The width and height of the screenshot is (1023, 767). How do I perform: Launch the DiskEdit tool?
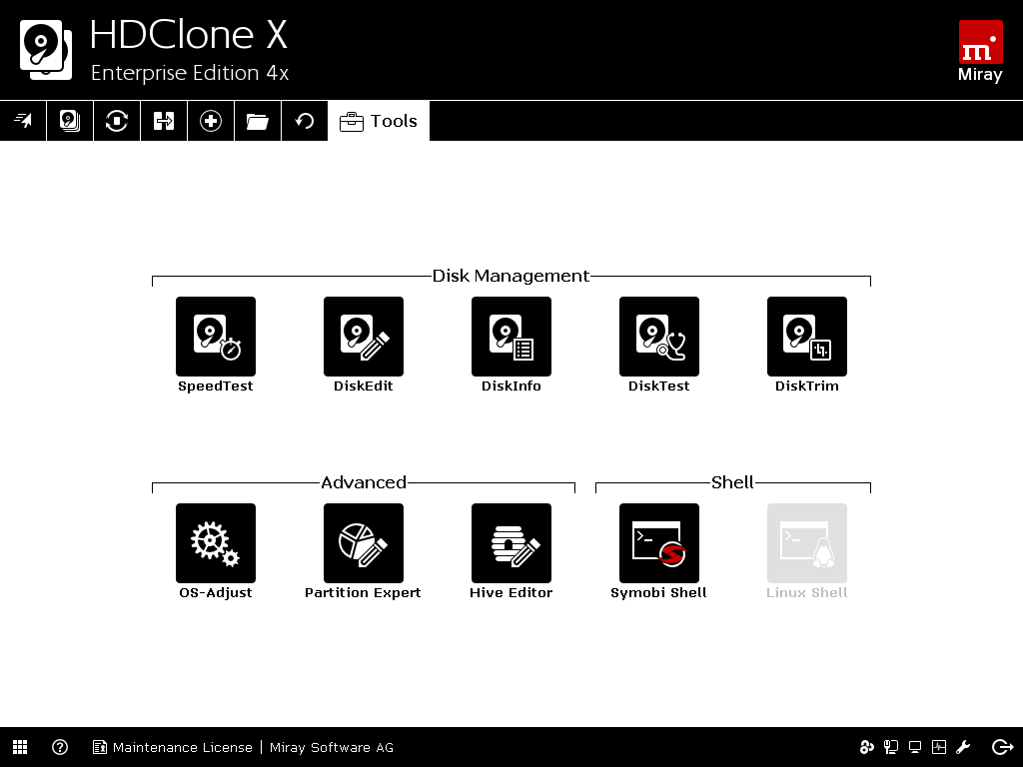[x=364, y=337]
